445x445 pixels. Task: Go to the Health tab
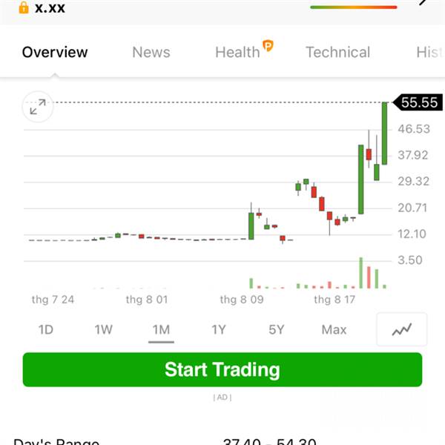pyautogui.click(x=237, y=52)
